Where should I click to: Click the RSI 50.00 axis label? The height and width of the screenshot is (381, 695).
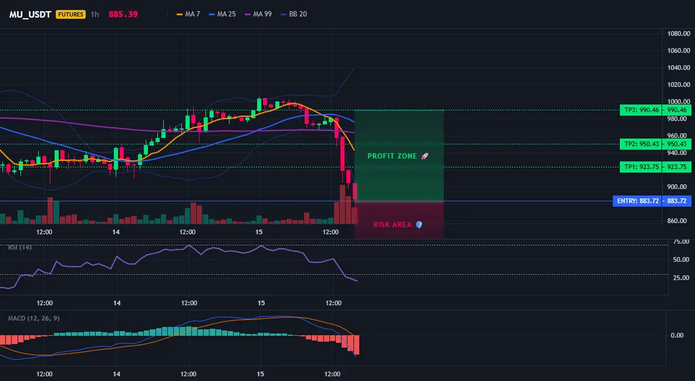681,260
